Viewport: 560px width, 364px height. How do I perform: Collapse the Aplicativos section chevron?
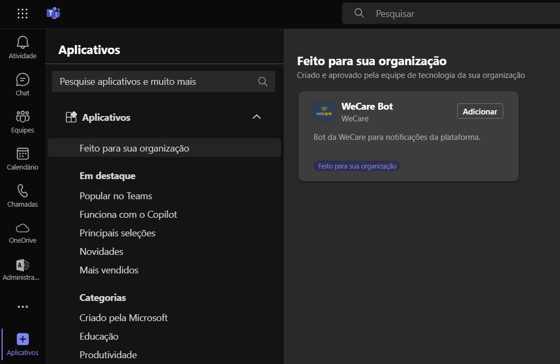pos(257,117)
